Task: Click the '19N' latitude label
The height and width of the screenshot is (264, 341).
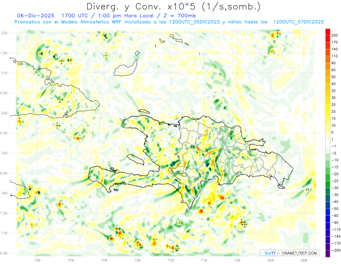Action: click(4, 153)
